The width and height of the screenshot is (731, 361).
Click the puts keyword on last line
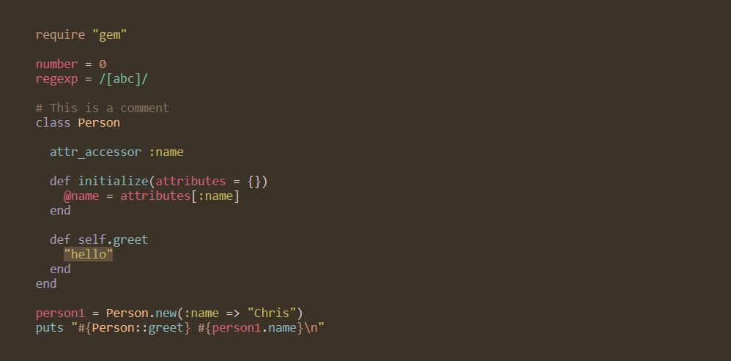(49, 328)
